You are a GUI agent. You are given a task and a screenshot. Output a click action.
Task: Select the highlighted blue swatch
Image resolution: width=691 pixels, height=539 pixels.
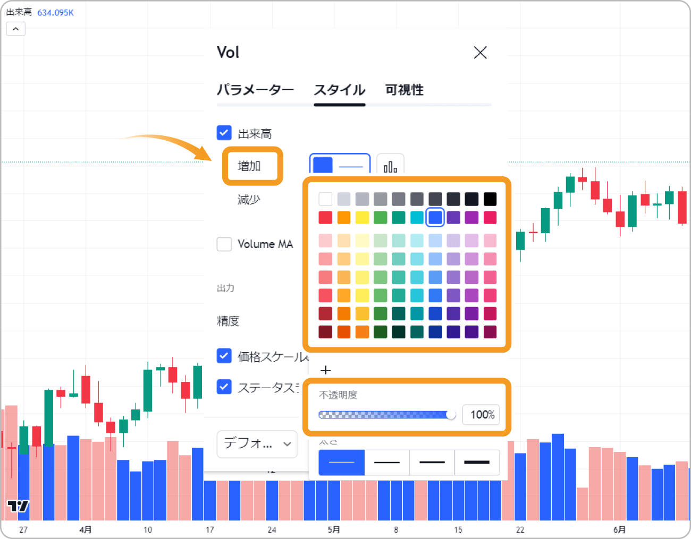(435, 217)
